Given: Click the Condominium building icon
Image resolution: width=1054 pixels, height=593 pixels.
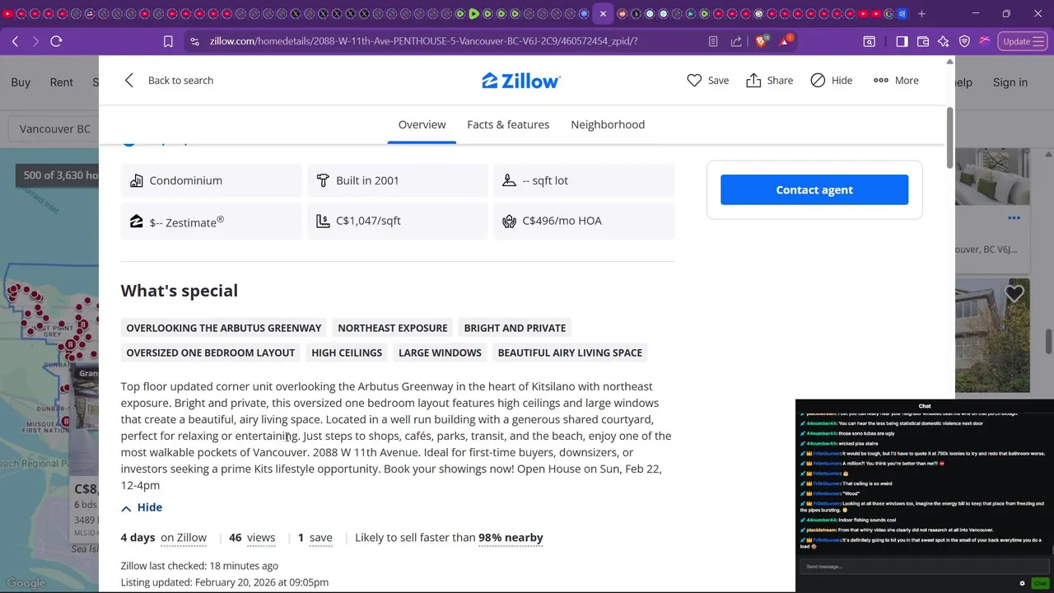Looking at the screenshot, I should (x=136, y=180).
